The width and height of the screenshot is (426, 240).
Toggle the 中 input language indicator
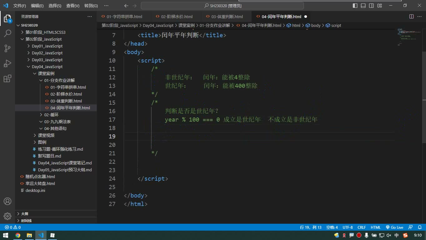[397, 235]
